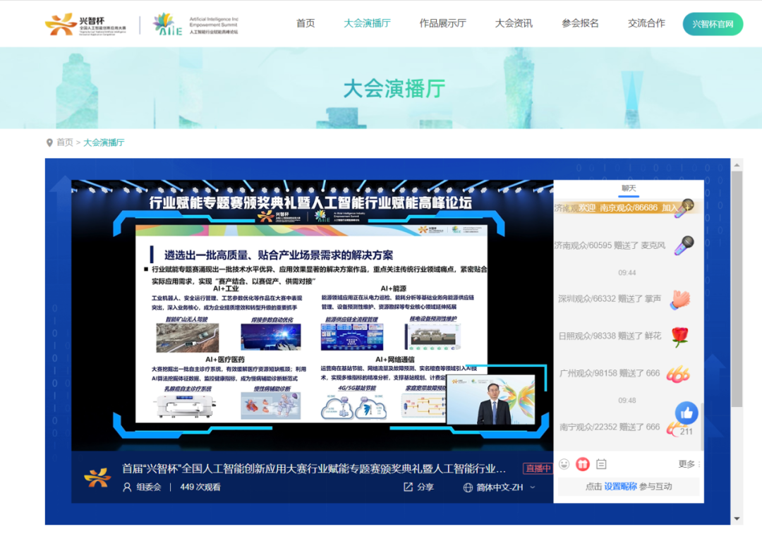Select 参会报名 in the top menu
762x541 pixels.
[580, 23]
